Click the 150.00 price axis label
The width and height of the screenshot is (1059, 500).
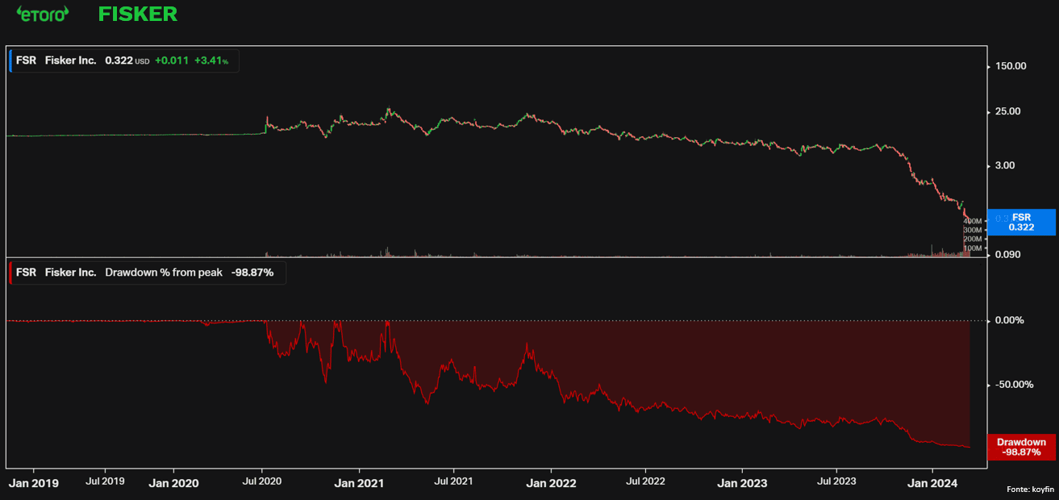pyautogui.click(x=1011, y=66)
